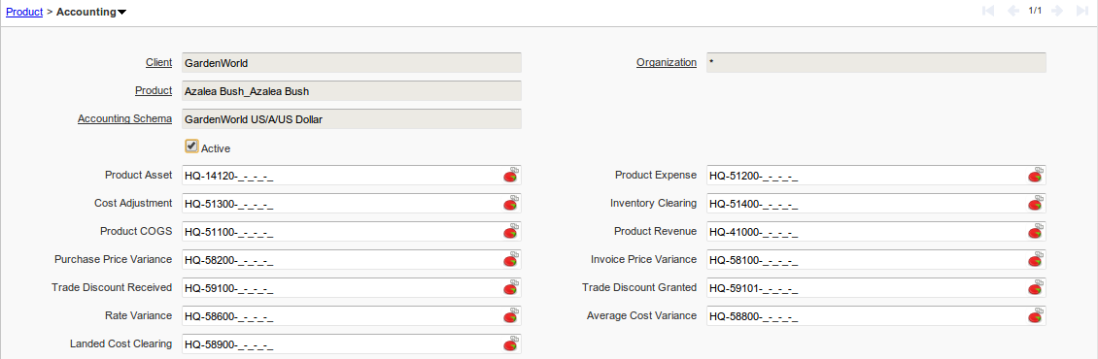The height and width of the screenshot is (359, 1098).
Task: Go back to Product breadcrumb link
Action: (x=24, y=12)
